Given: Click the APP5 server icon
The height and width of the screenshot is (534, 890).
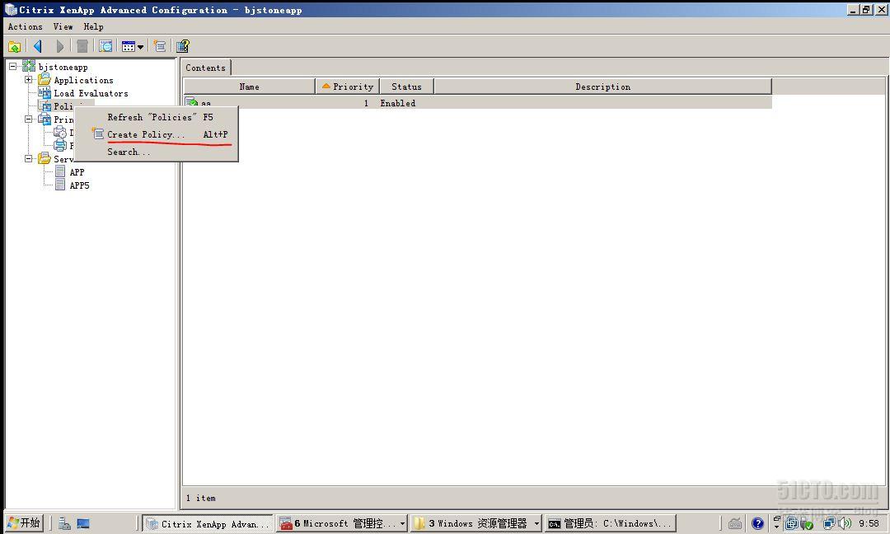Looking at the screenshot, I should [x=60, y=185].
